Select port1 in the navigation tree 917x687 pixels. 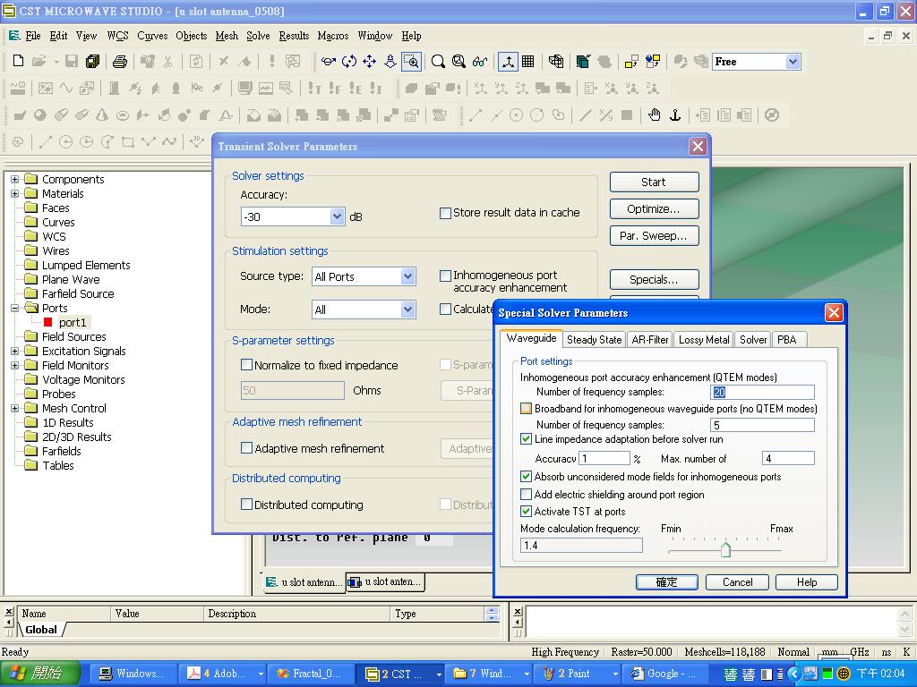(73, 322)
